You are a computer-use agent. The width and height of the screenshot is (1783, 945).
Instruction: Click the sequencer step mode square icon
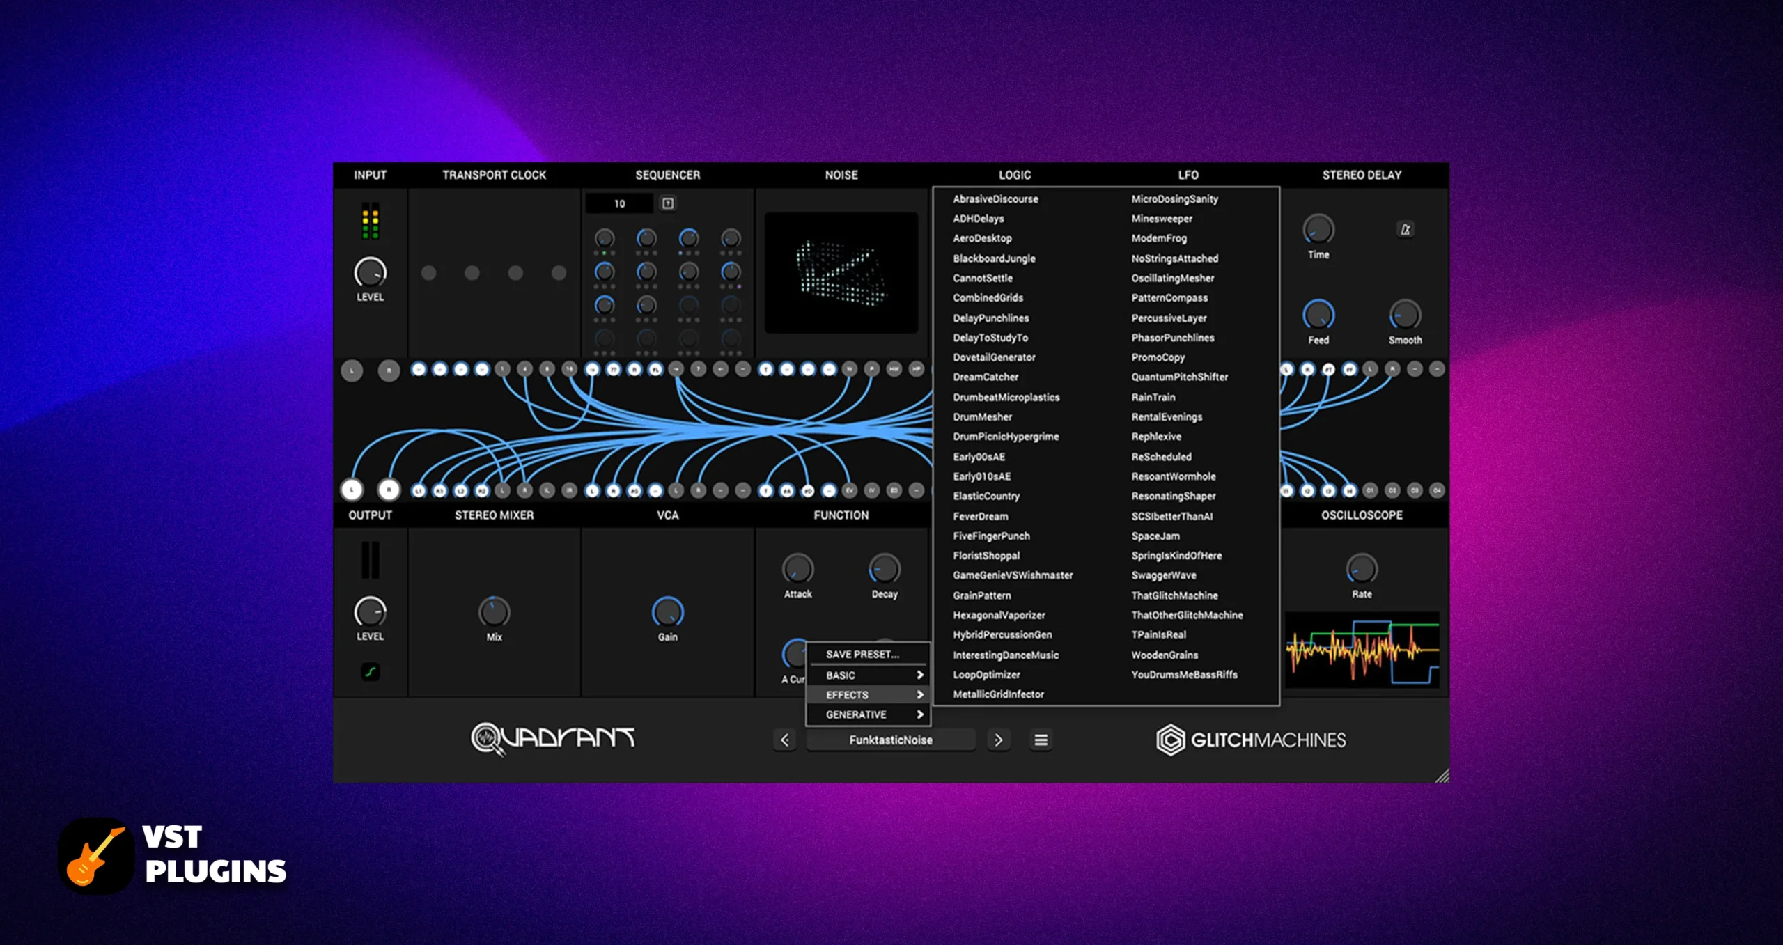coord(668,203)
